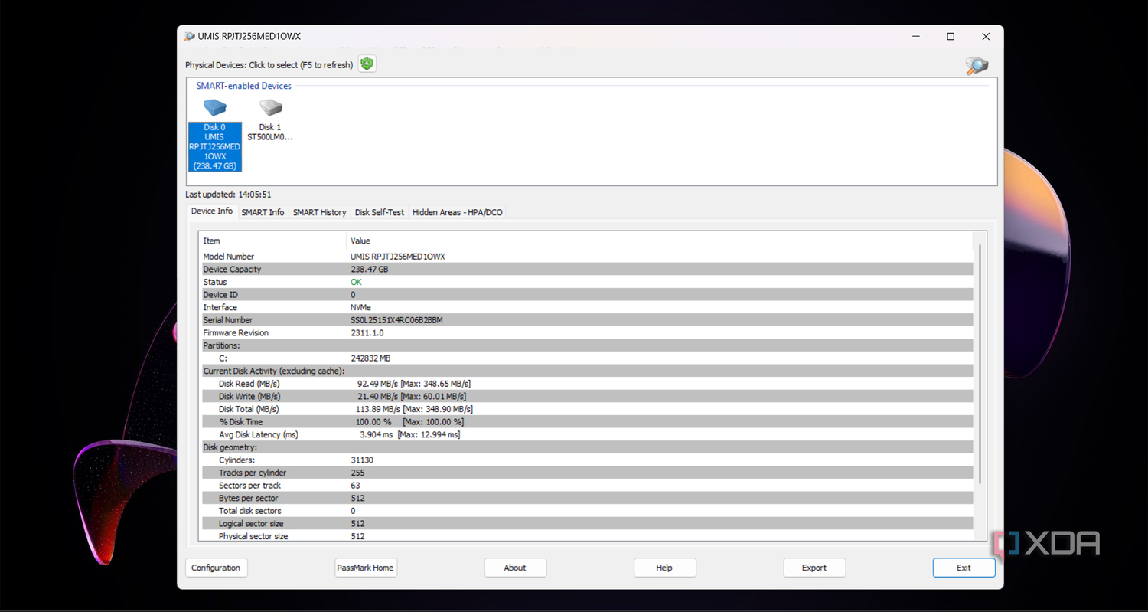This screenshot has width=1148, height=612.
Task: Select serial number SS0L25151X4RC06B2BBM
Action: 396,320
